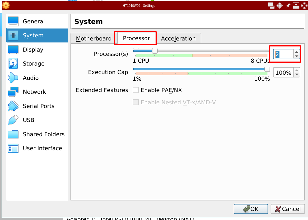The image size is (308, 220).
Task: Click the processor count input field
Action: 283,54
